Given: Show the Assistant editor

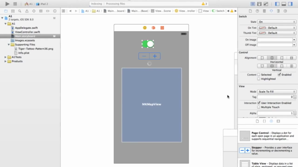Looking at the screenshot, I should (x=259, y=4).
